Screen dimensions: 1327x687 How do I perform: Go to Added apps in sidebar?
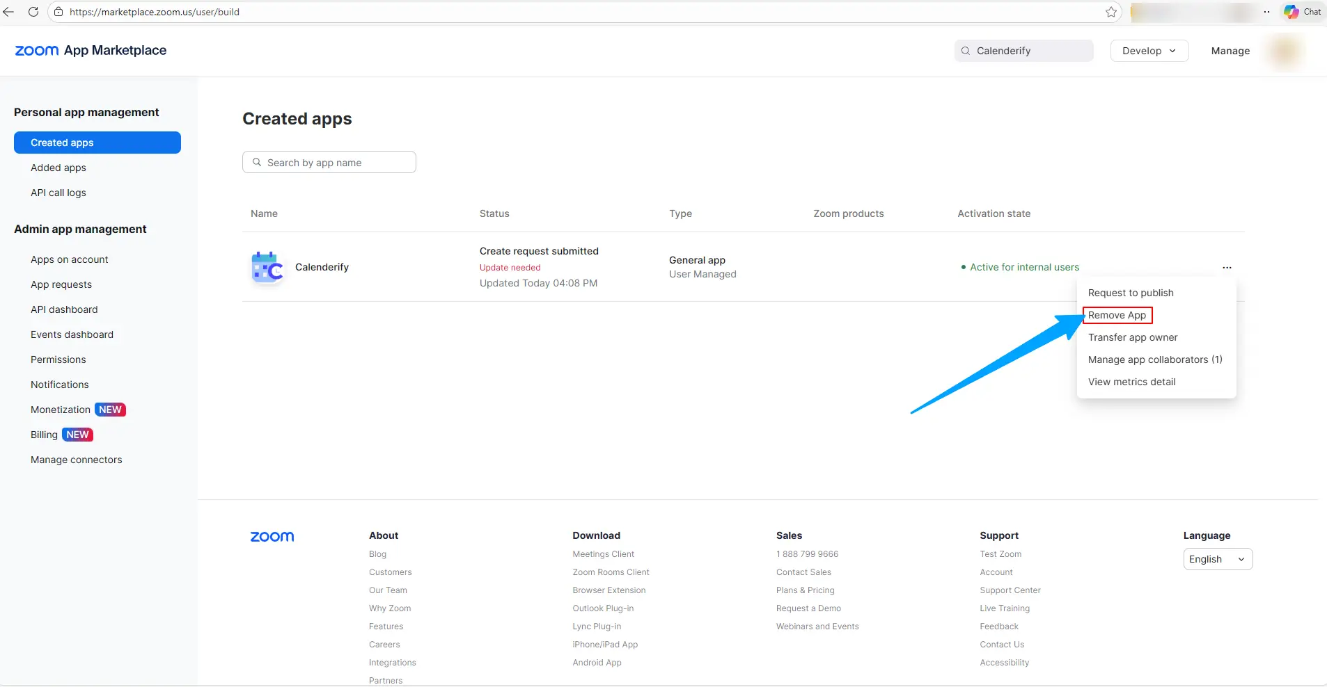58,168
